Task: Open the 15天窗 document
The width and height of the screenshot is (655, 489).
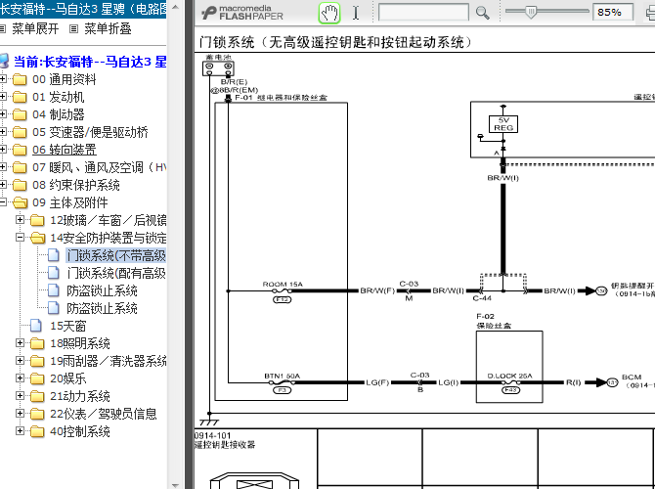Action: click(68, 326)
